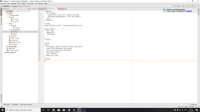Toggle the Favorites side tool tab
The width and height of the screenshot is (200, 112).
[x=1, y=98]
